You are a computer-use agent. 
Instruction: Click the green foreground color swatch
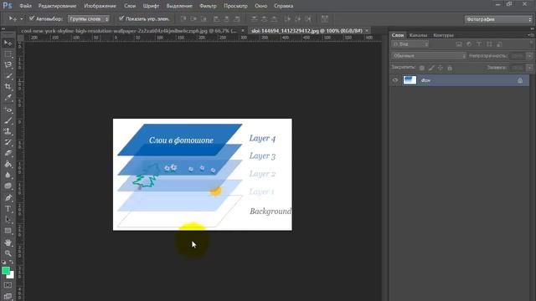click(x=5, y=271)
